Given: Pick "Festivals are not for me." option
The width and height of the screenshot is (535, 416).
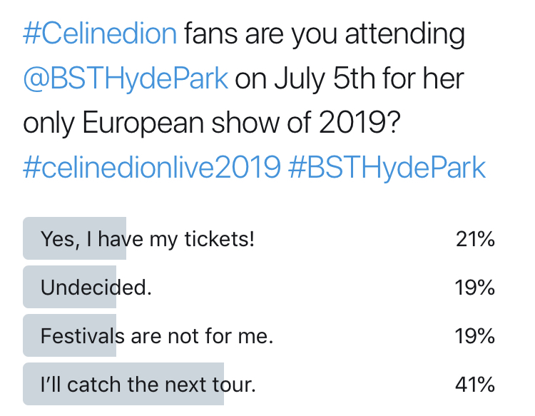Looking at the screenshot, I should point(157,336).
